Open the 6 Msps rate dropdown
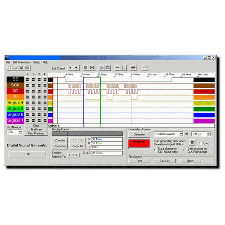The height and width of the screenshot is (225, 225). coord(208,134)
